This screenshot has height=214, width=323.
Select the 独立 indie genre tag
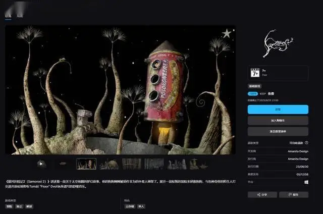(19, 206)
